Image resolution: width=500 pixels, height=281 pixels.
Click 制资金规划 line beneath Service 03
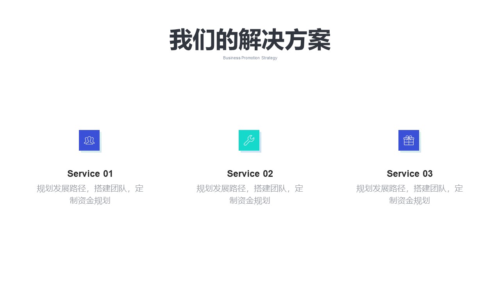[x=410, y=201]
